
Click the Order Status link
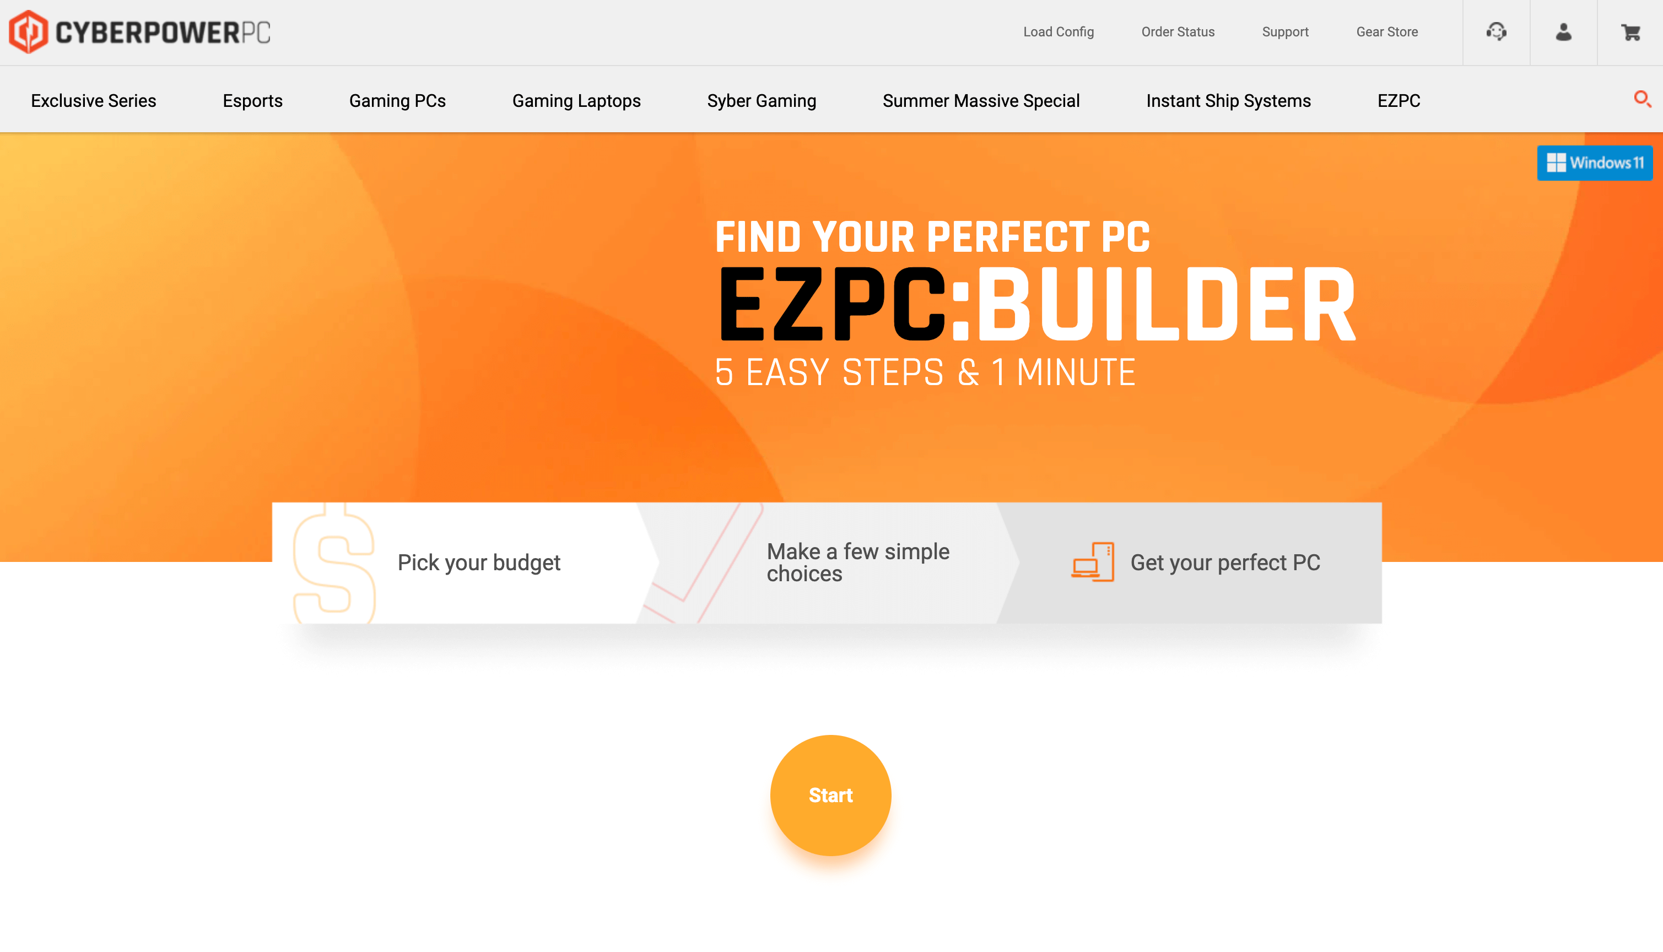1179,32
